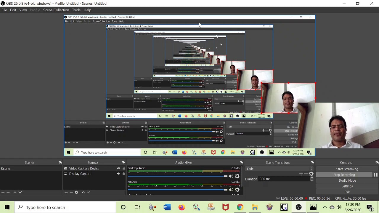Adjust the Mic/Aux volume slider
Image resolution: width=379 pixels, height=213 pixels.
pyautogui.click(x=178, y=190)
